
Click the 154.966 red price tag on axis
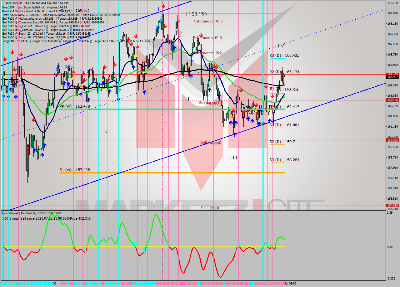(392, 205)
